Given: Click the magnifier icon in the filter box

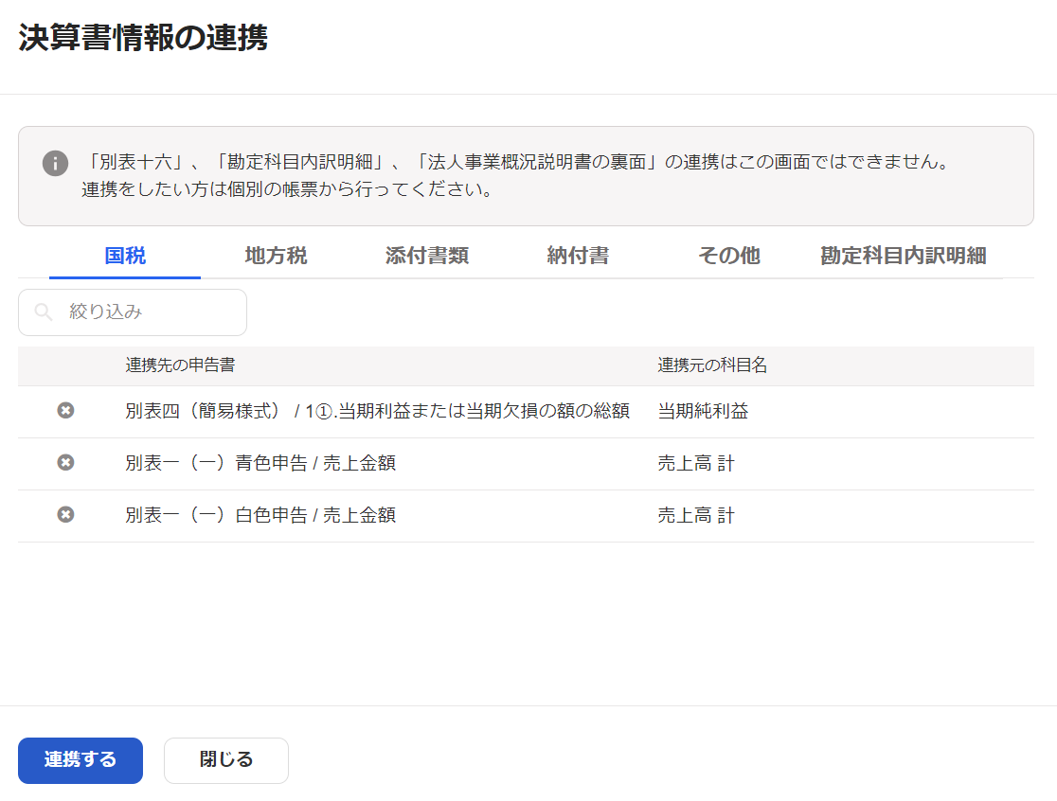Looking at the screenshot, I should (44, 311).
